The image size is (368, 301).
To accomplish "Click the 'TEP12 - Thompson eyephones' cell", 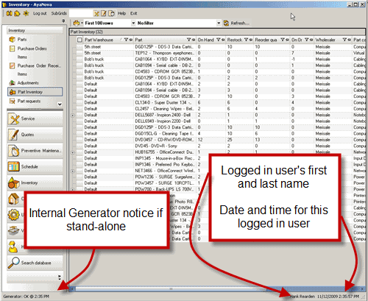I will [x=165, y=53].
